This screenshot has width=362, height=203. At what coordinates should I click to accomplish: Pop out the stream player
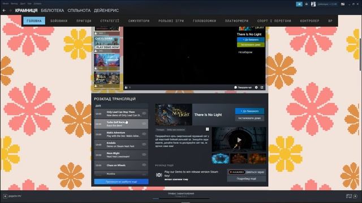(262, 87)
